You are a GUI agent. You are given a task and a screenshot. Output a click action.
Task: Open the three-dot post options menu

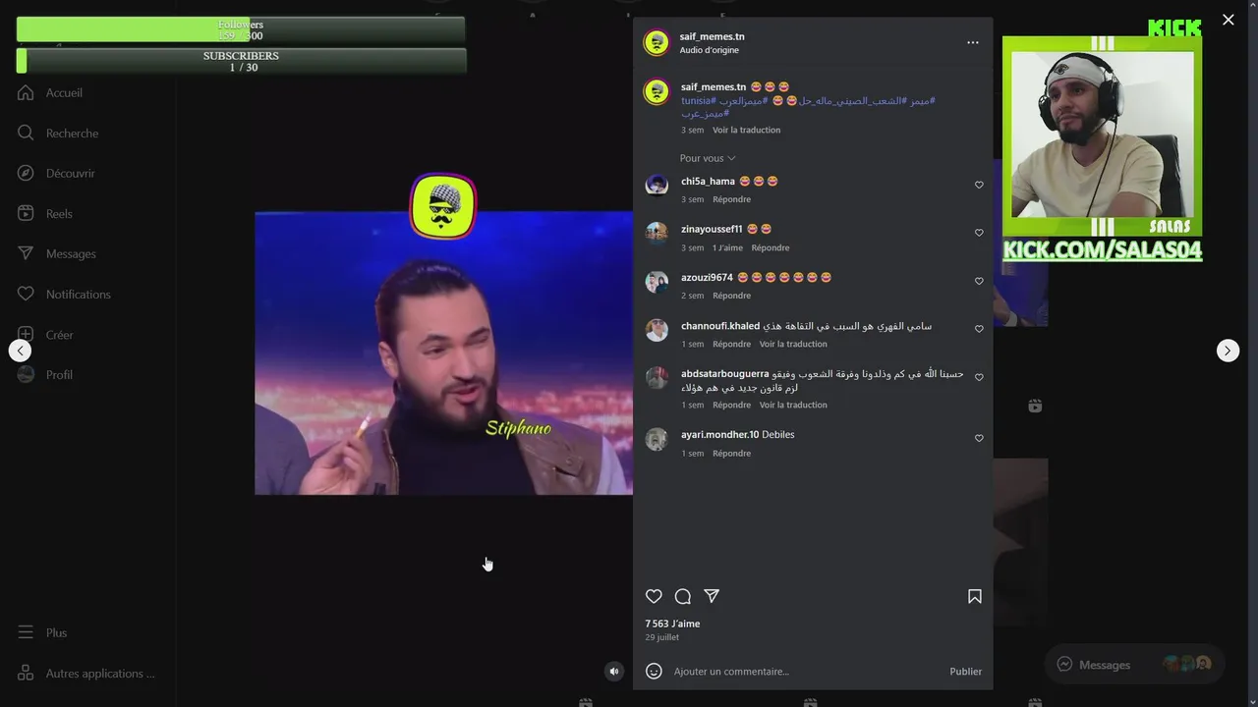973,42
